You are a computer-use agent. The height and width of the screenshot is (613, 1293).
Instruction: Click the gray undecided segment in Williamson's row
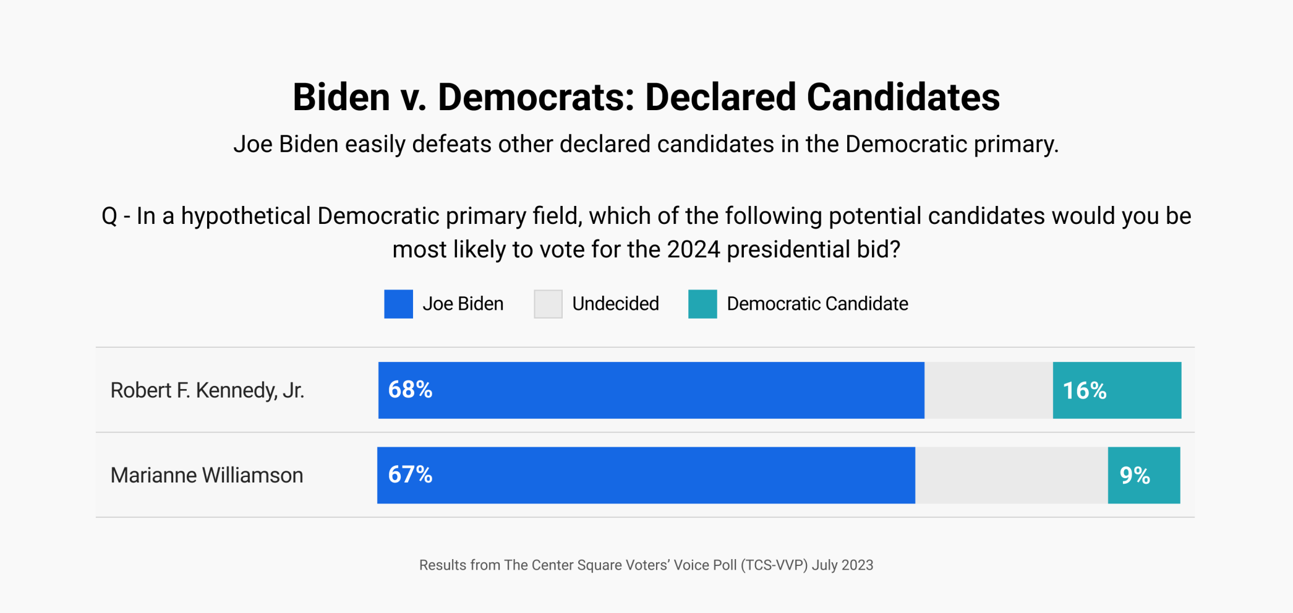[1011, 475]
